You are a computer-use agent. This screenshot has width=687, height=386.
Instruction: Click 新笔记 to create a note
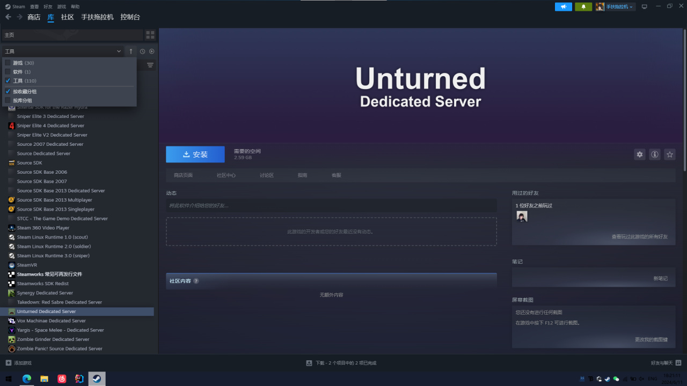coord(660,278)
